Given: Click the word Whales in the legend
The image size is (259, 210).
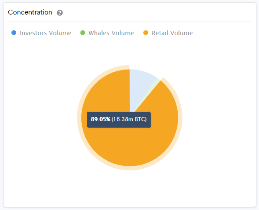Looking at the screenshot, I should coord(99,33).
